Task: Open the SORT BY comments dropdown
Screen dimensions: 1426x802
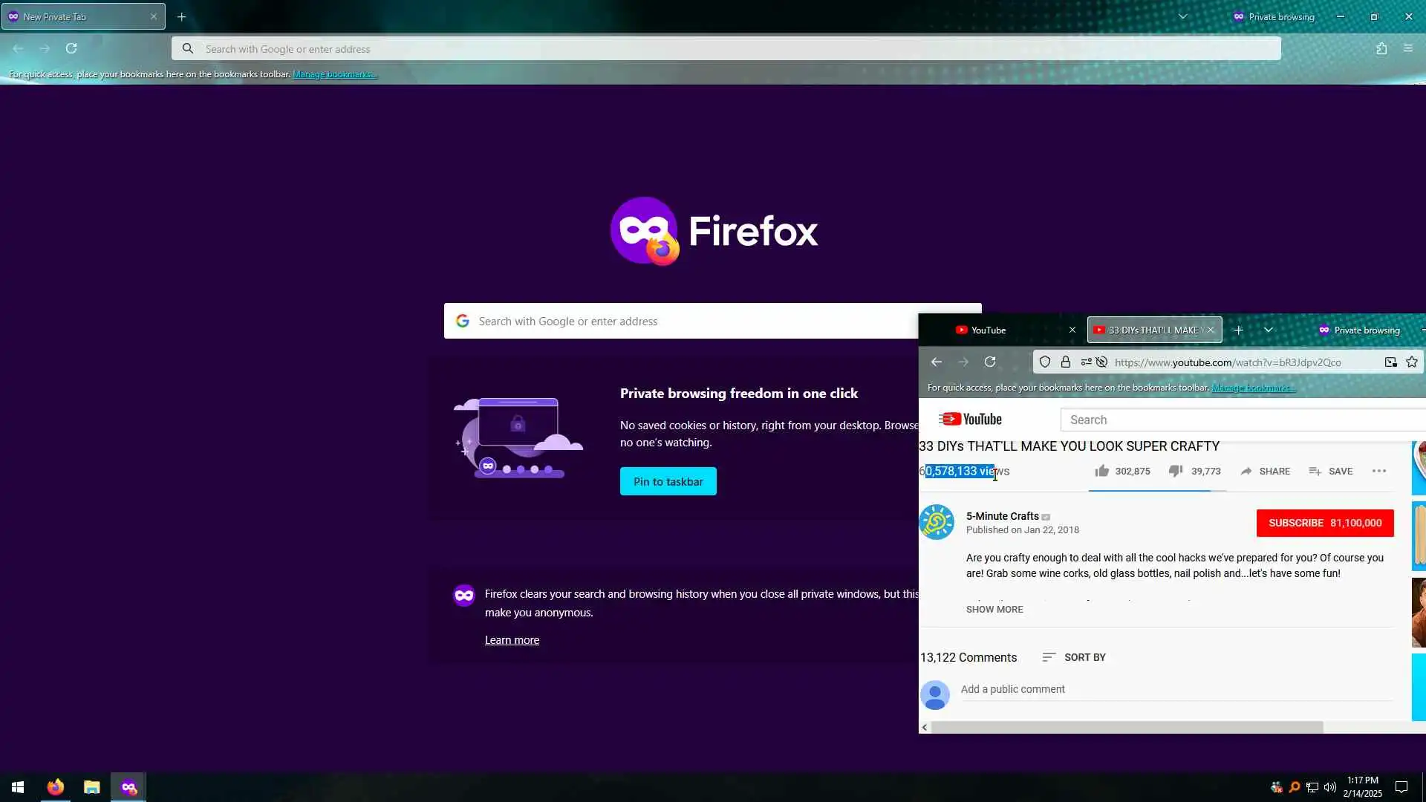Action: (x=1074, y=657)
